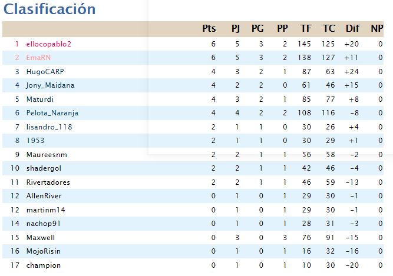Open Rivertadores player profile
This screenshot has width=393, height=276.
pos(48,182)
